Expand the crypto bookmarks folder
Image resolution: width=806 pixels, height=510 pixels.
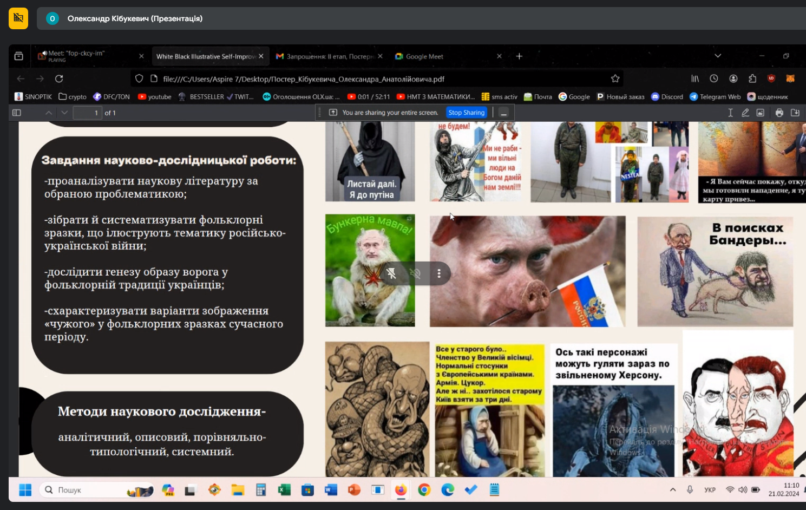pyautogui.click(x=73, y=97)
